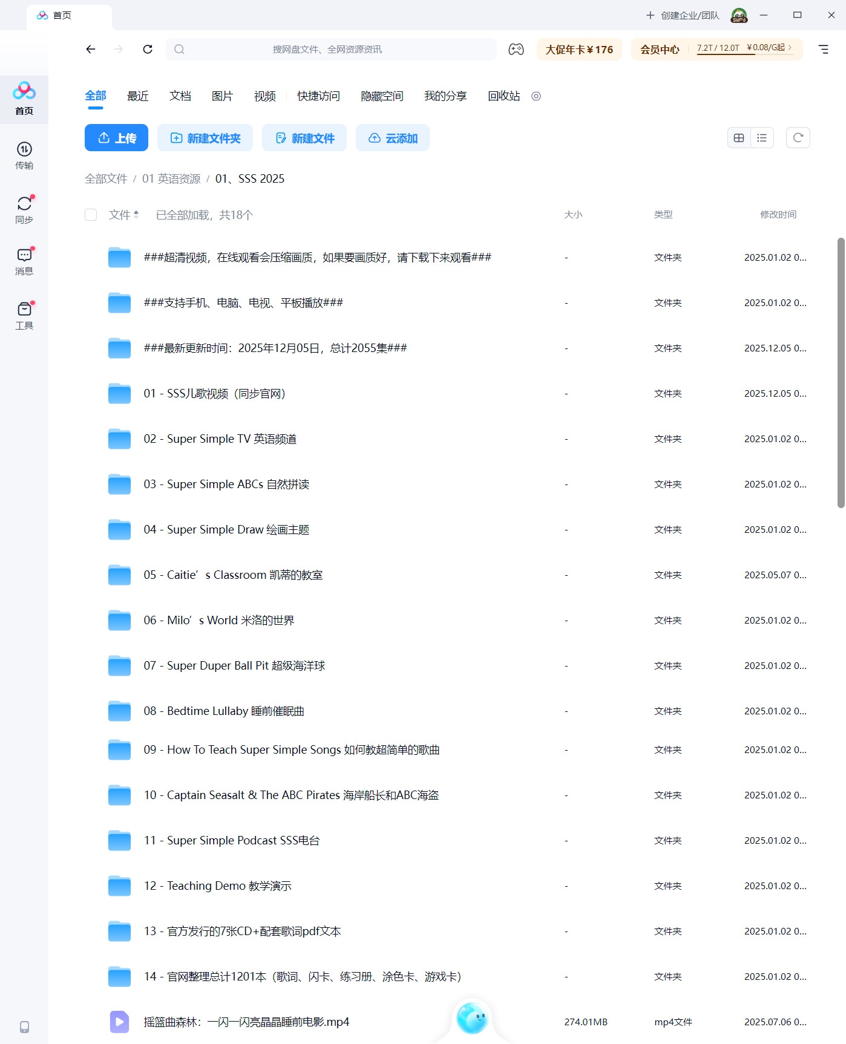Click the 大促年卡¥176 promo button
Image resolution: width=846 pixels, height=1044 pixels.
click(x=579, y=50)
